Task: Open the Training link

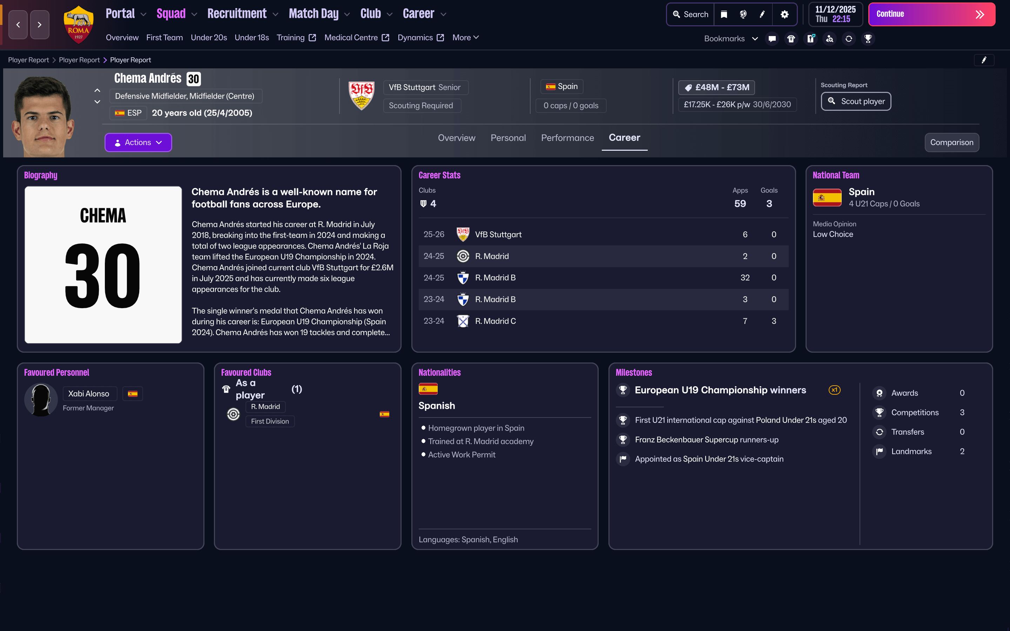Action: (296, 38)
